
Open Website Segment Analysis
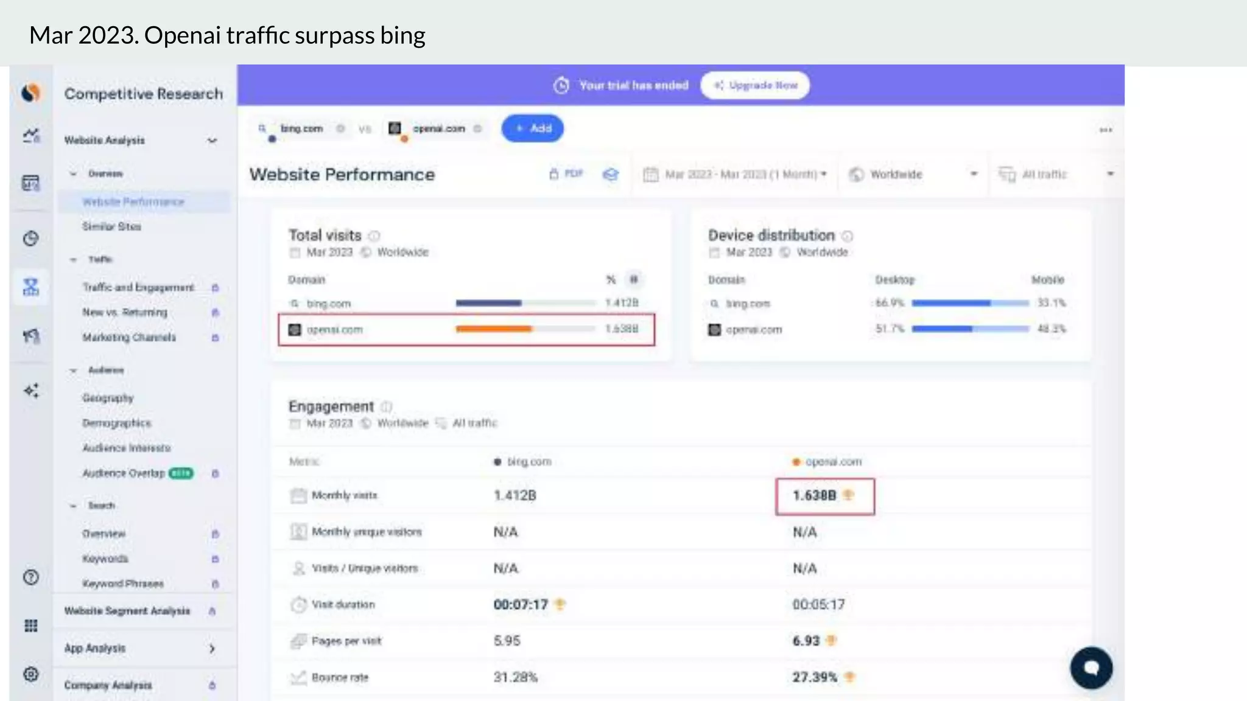point(127,611)
